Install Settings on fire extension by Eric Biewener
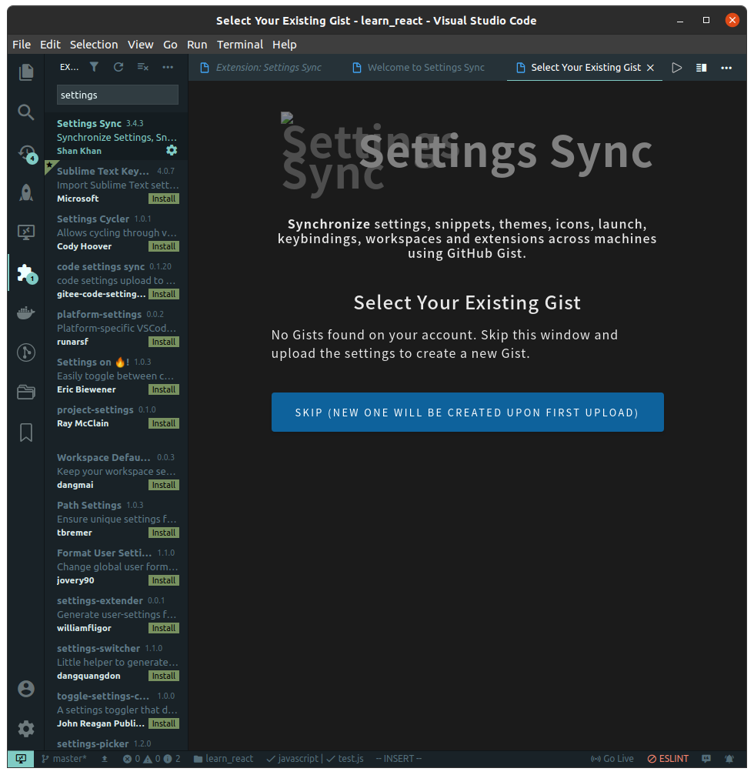 click(164, 389)
